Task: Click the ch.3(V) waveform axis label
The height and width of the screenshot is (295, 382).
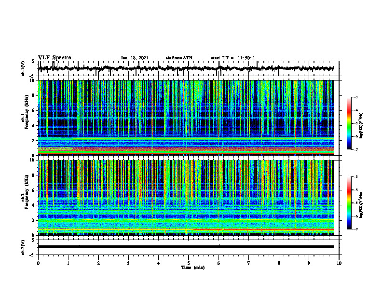Action: pyautogui.click(x=23, y=248)
